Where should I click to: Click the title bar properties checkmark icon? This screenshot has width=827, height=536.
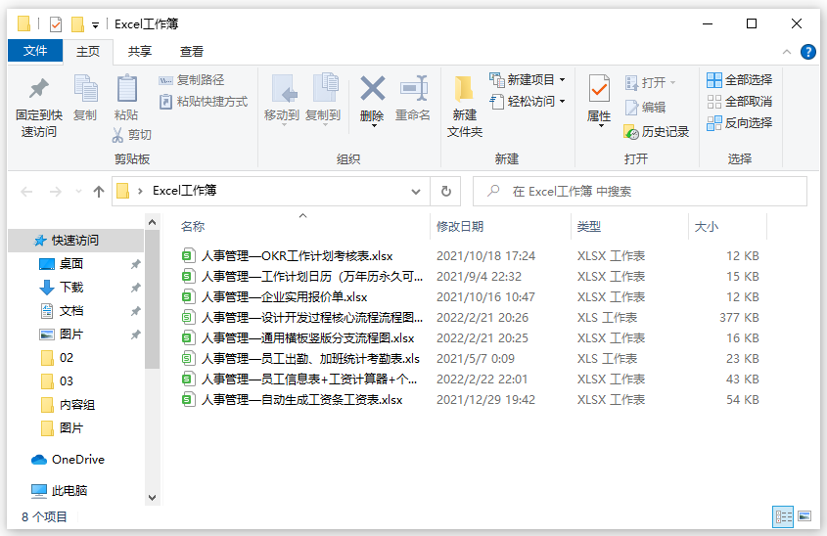[56, 23]
